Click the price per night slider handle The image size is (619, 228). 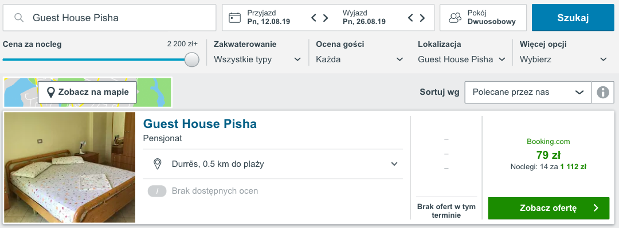(x=192, y=60)
